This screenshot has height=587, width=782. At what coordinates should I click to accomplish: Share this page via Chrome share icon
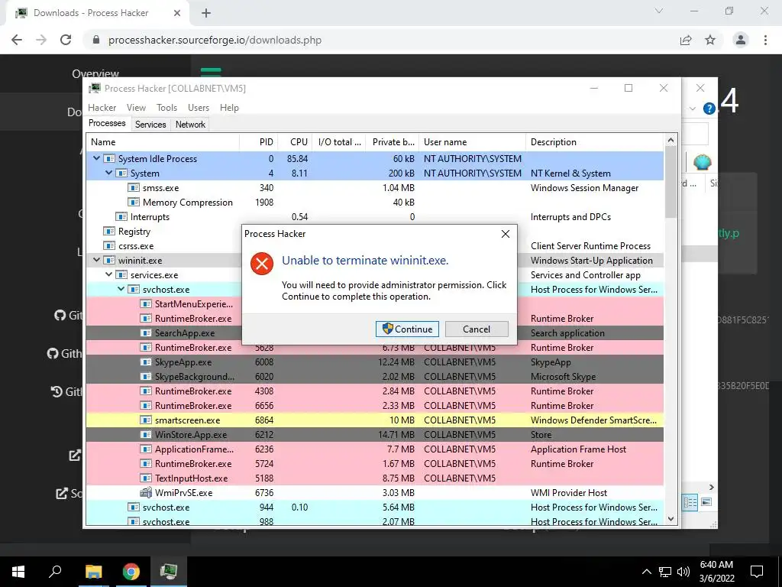pos(686,40)
